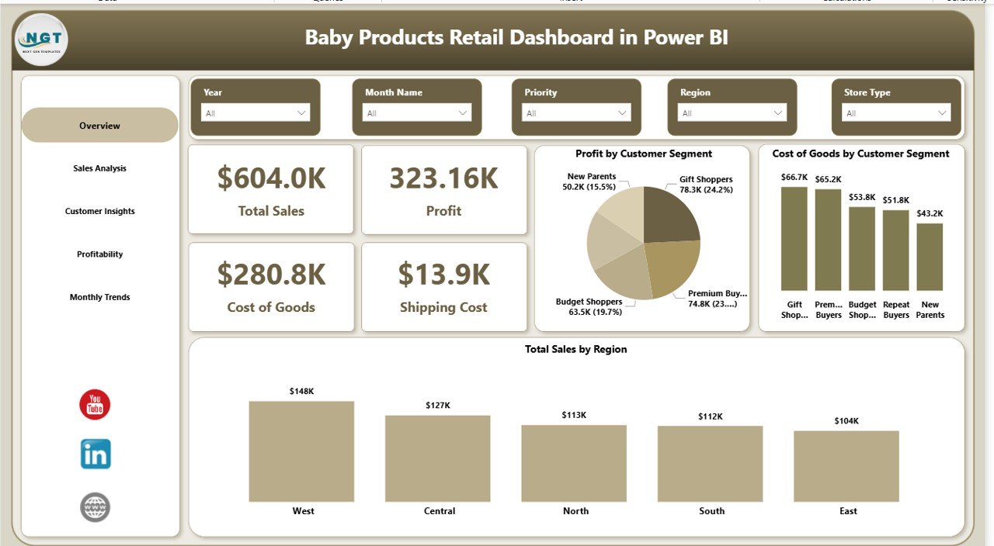Viewport: 994px width, 546px height.
Task: Open the Priority filter dropdown
Action: 621,112
